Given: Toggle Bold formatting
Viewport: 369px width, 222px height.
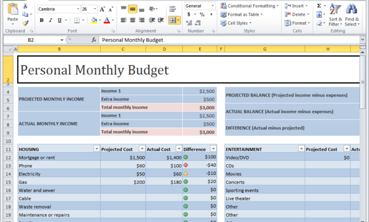Looking at the screenshot, I should [42, 20].
